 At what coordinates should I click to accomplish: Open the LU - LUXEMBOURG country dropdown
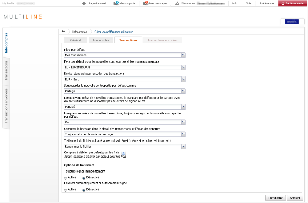(x=125, y=67)
